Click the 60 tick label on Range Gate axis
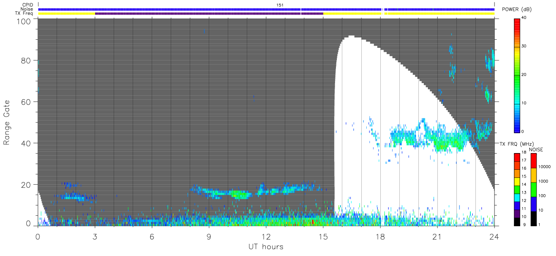The image size is (556, 256). pos(27,102)
